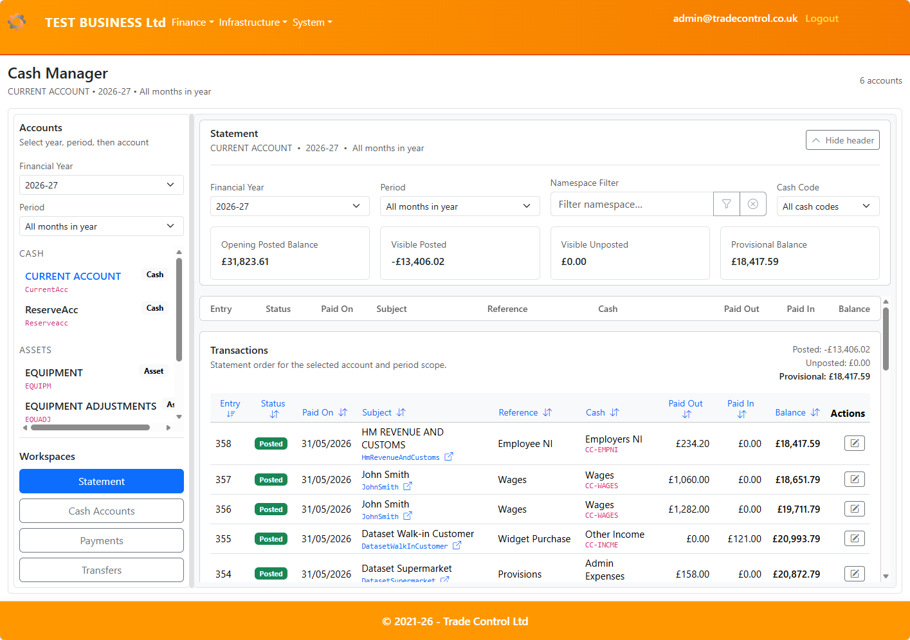This screenshot has height=640, width=910.
Task: Click 6 accounts count text
Action: tap(880, 81)
